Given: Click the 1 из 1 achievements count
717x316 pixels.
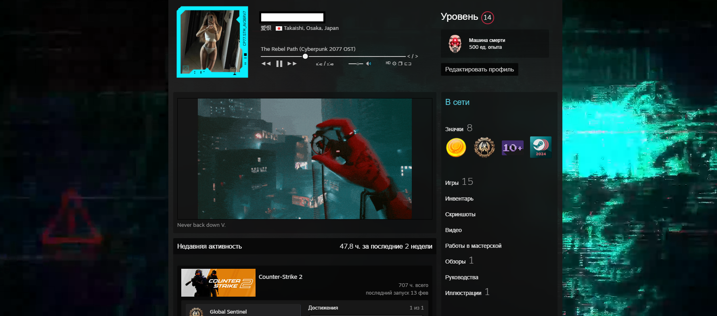Looking at the screenshot, I should (x=417, y=308).
